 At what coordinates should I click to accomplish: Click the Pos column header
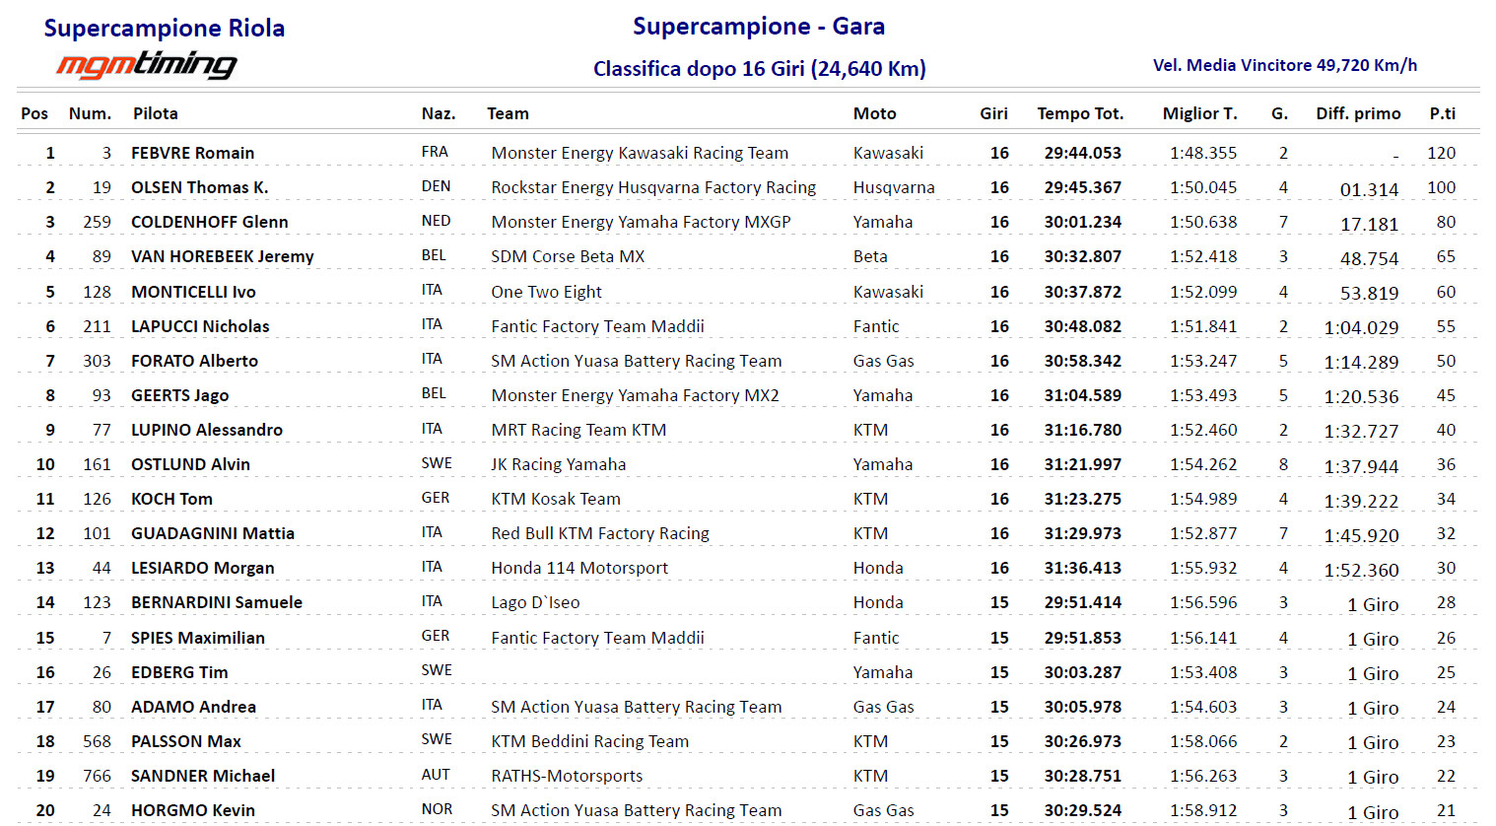pos(34,113)
